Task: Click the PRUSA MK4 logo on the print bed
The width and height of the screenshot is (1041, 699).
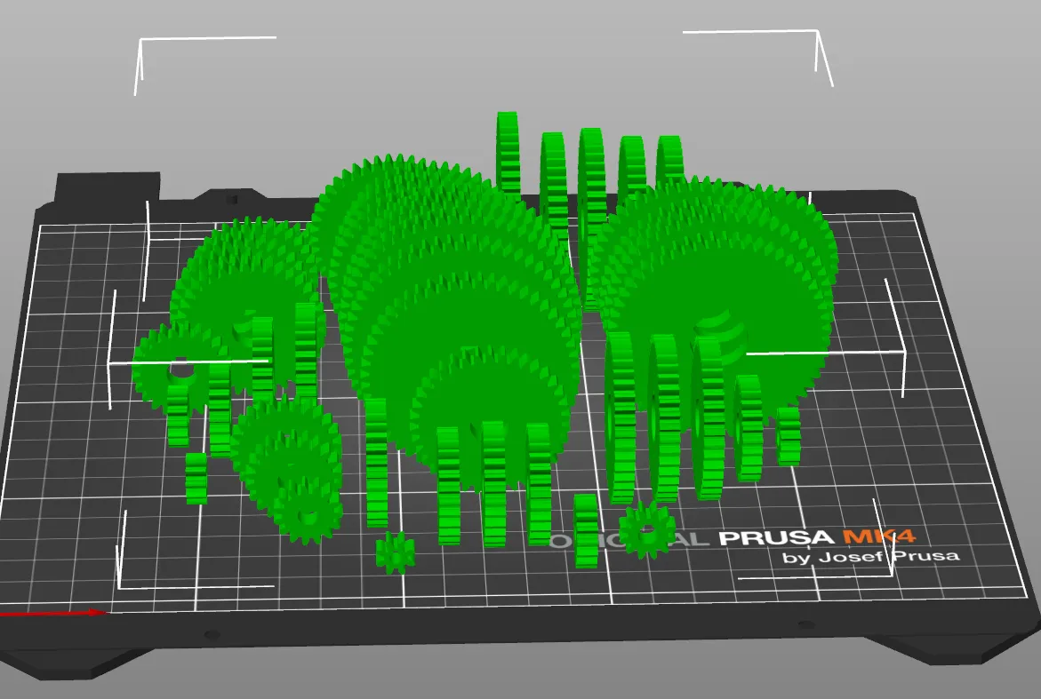Action: point(773,537)
